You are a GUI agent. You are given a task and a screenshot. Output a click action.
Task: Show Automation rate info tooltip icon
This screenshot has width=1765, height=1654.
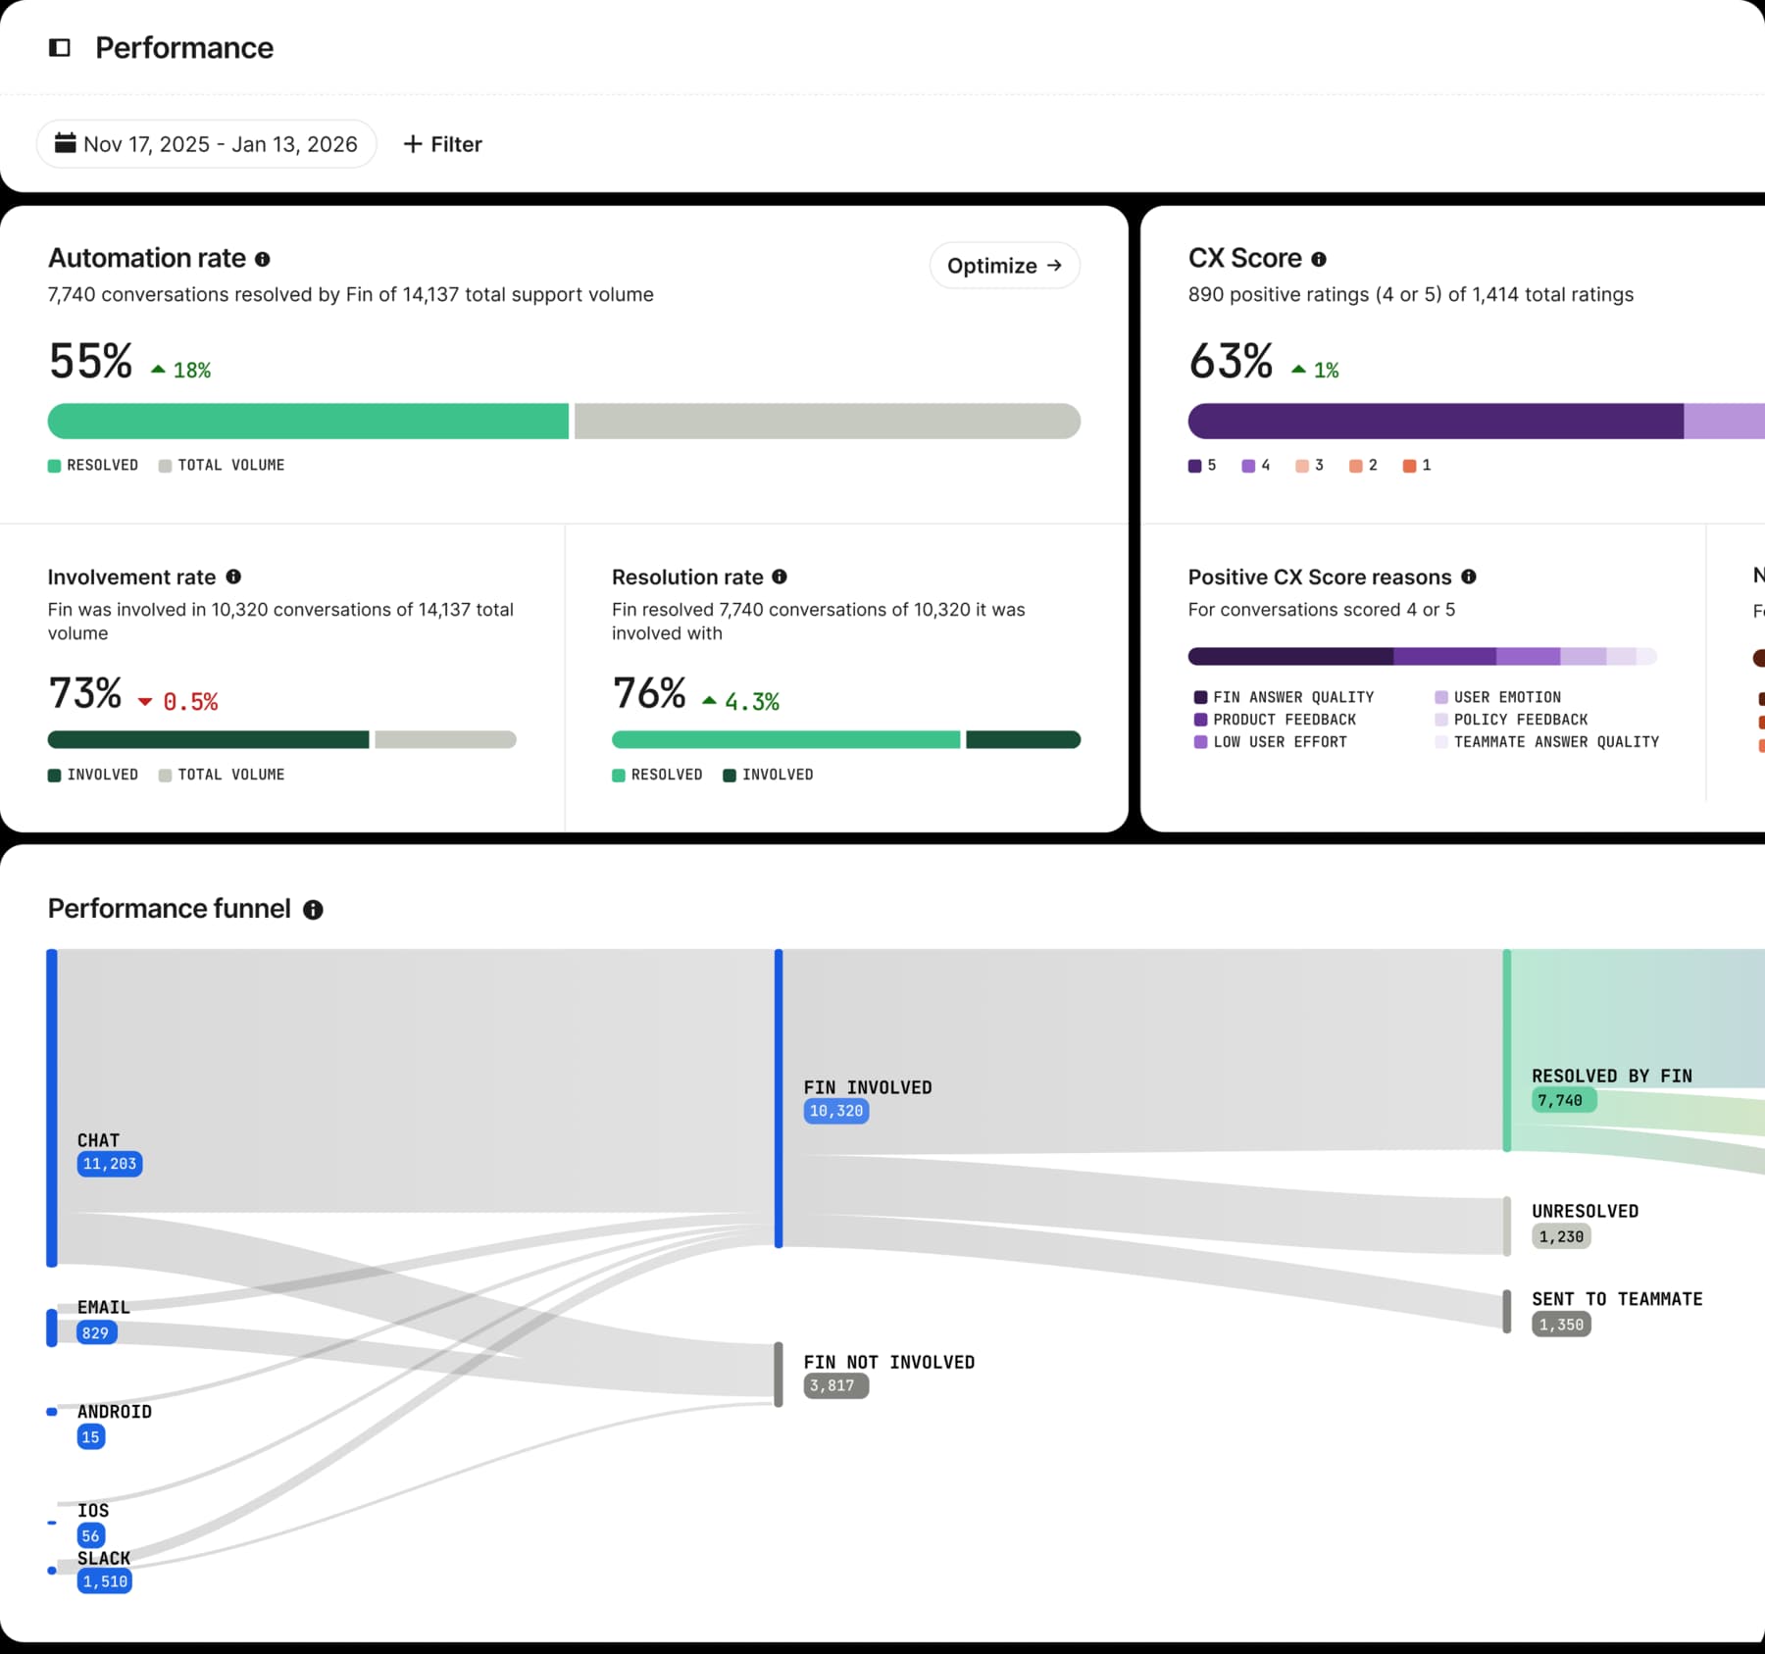click(x=262, y=259)
